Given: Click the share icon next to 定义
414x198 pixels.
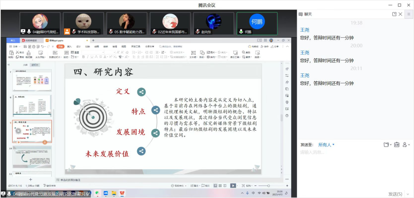Looking at the screenshot, I should point(142,92).
